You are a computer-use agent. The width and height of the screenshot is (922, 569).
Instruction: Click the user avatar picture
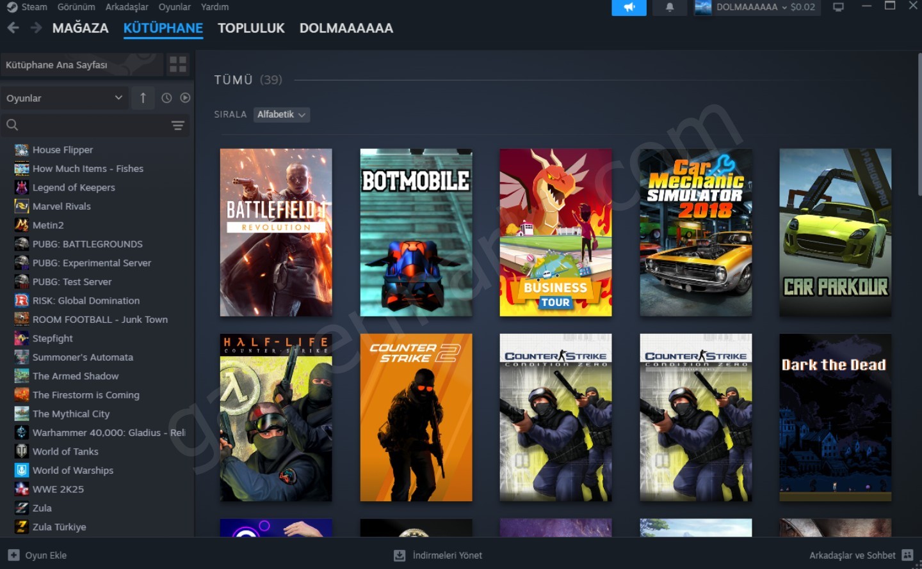coord(703,8)
